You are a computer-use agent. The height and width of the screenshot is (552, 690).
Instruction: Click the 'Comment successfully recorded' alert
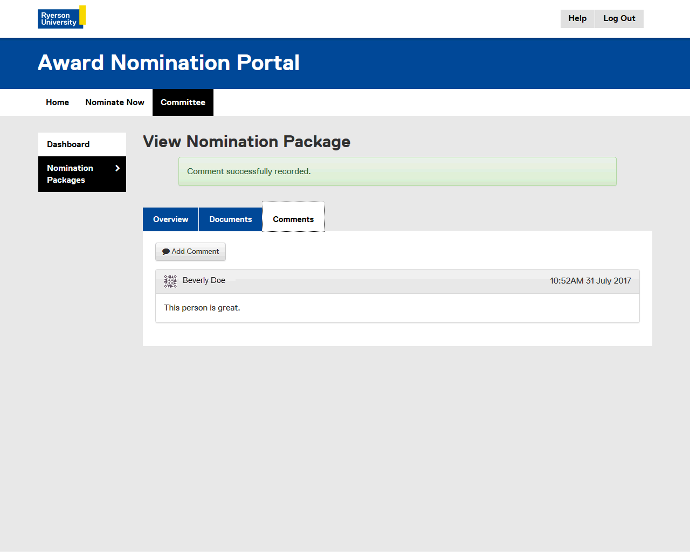(x=397, y=171)
